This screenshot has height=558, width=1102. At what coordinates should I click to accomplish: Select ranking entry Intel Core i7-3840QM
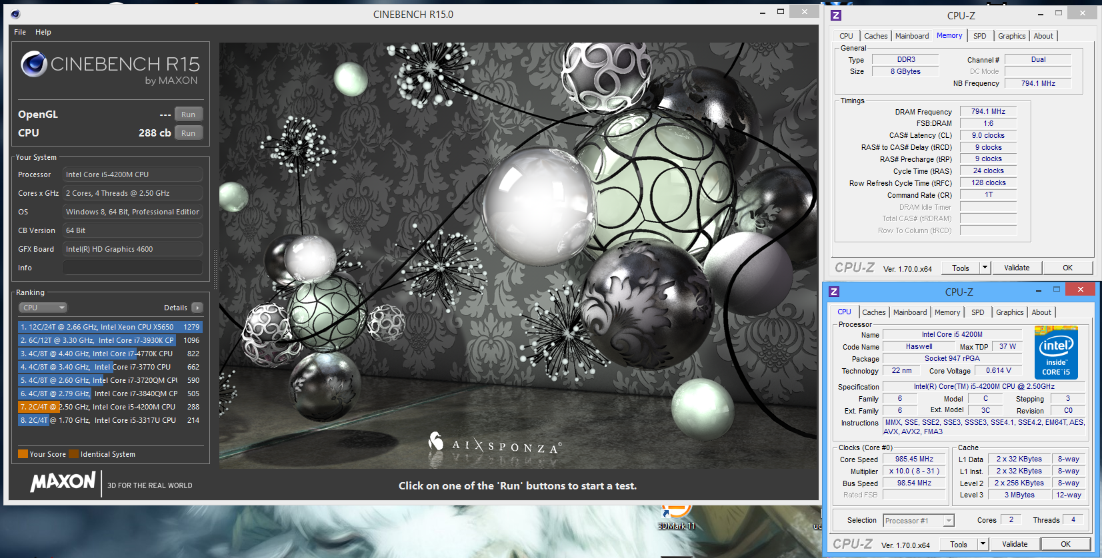pos(110,394)
